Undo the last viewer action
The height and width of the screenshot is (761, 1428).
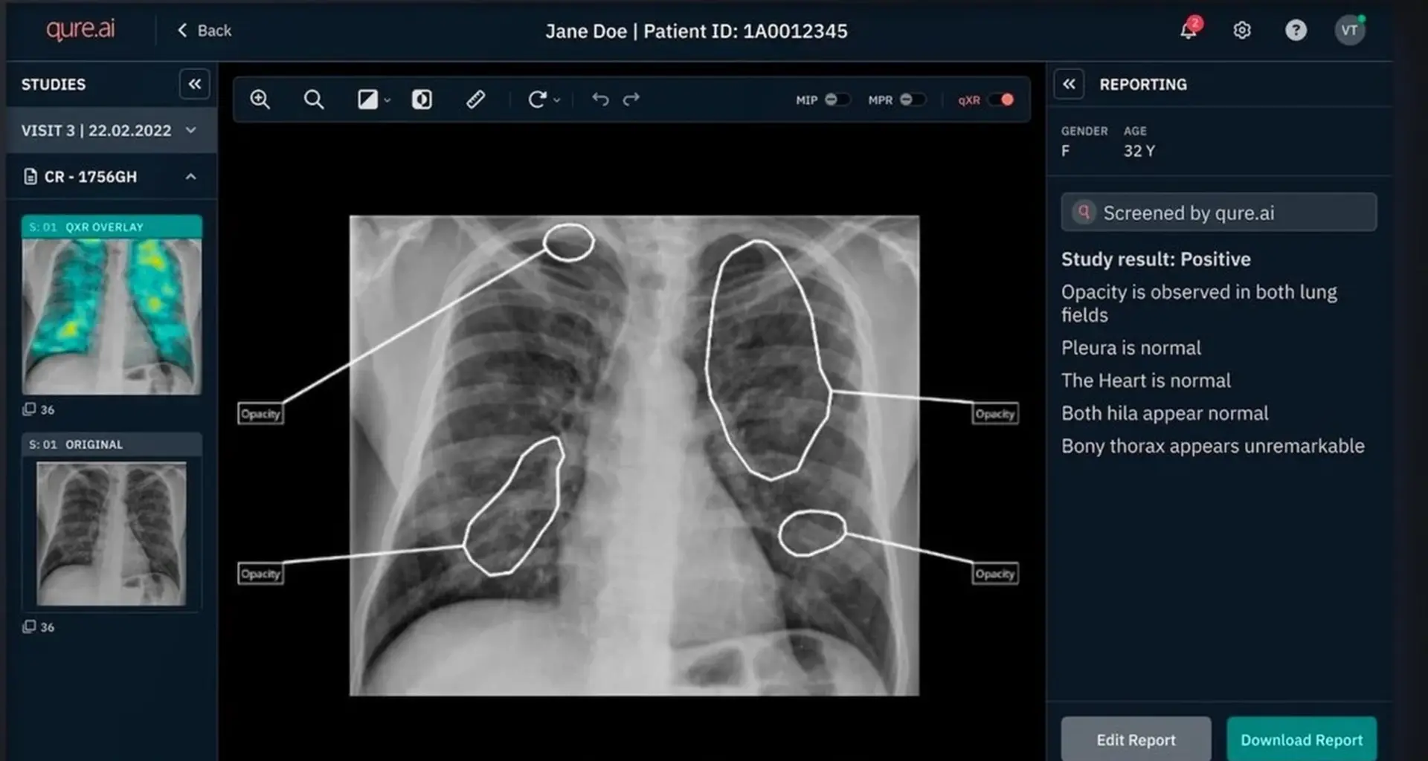coord(600,99)
